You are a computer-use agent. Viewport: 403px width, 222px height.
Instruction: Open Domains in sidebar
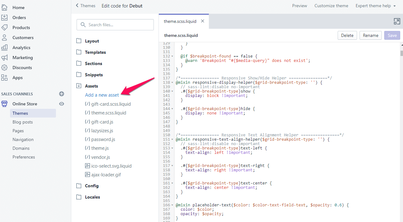coord(21,148)
